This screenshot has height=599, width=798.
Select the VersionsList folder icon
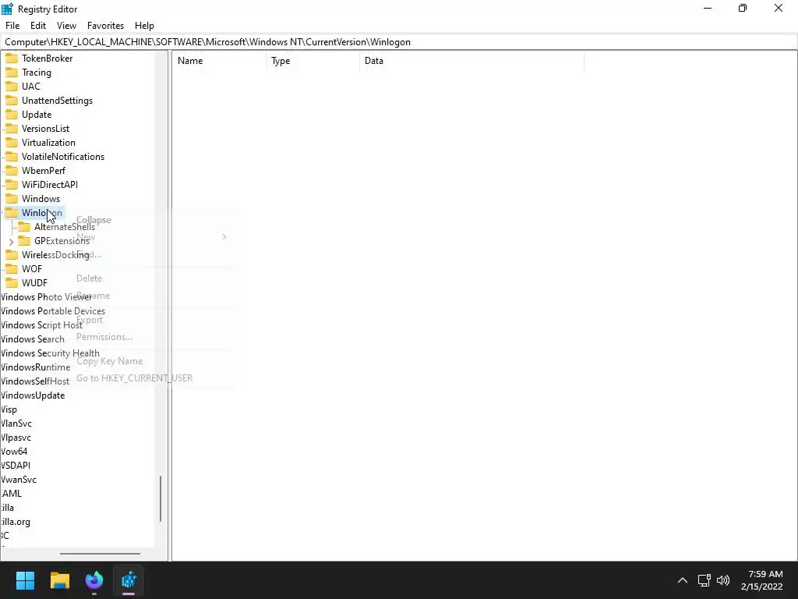tap(11, 129)
